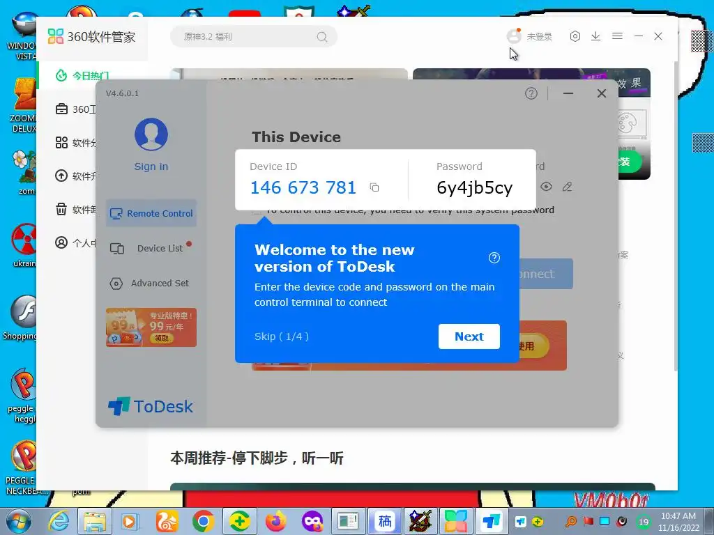The height and width of the screenshot is (535, 714).
Task: Click the ToDesk user avatar icon
Action: pos(151,134)
